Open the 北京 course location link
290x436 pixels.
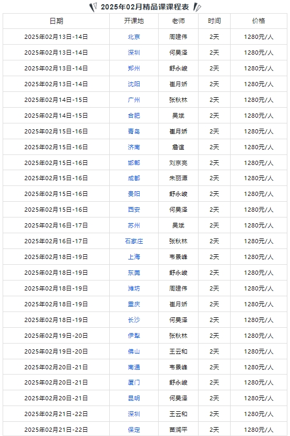point(134,37)
